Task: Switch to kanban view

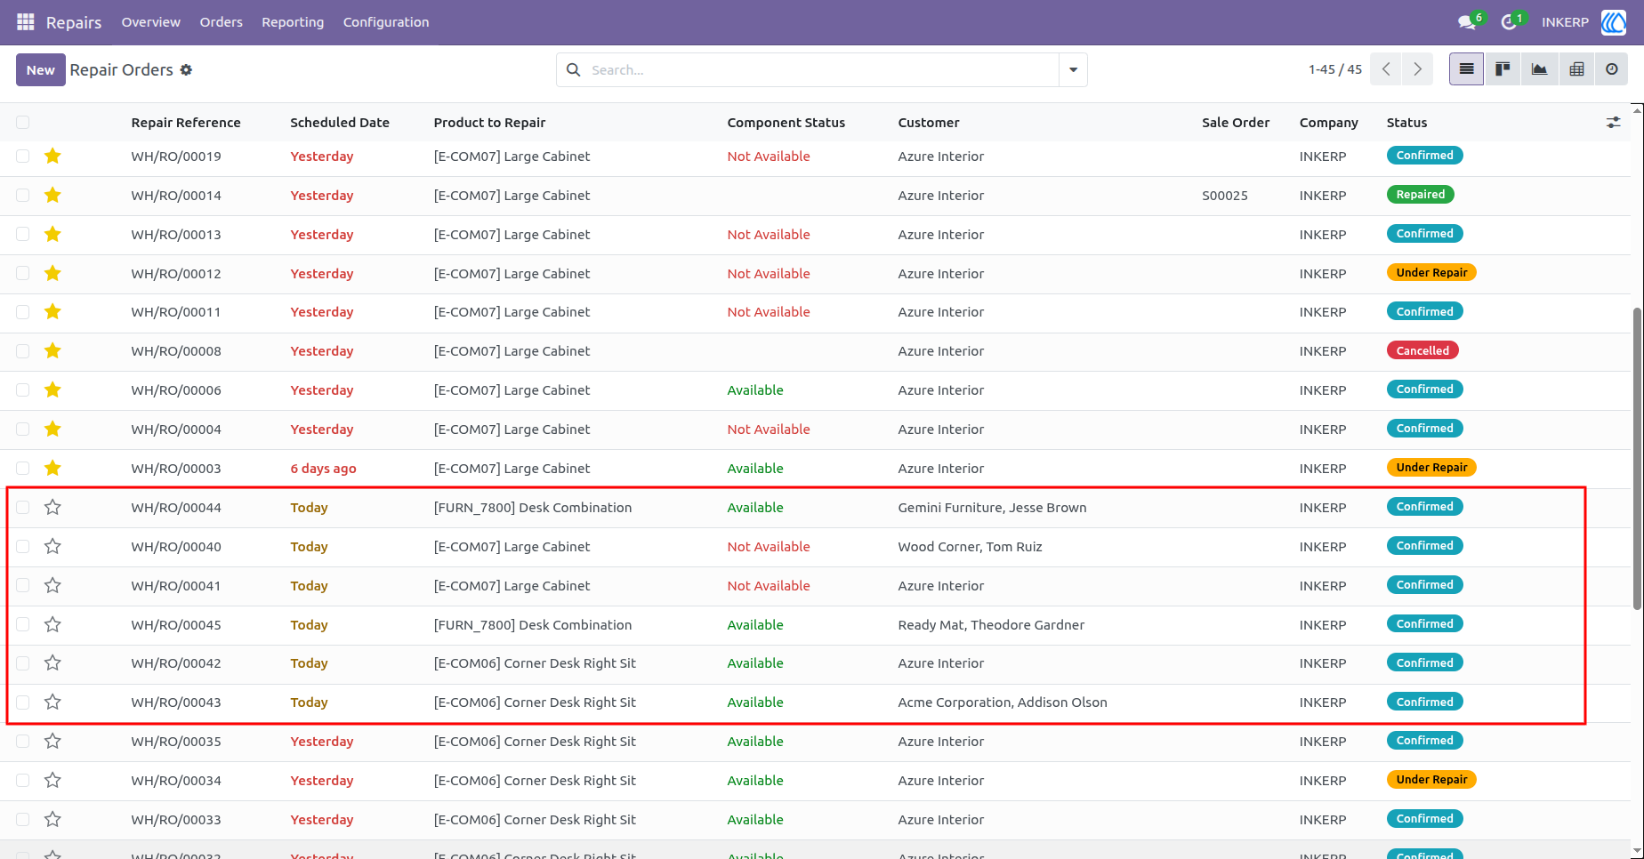Action: 1503,69
